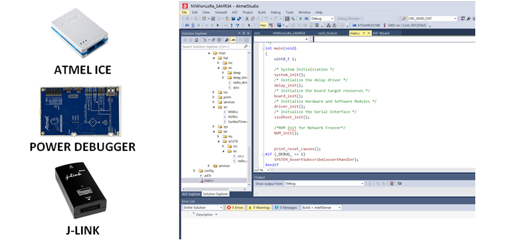Toggle the 0 Errors filter
505x242 pixels.
coord(235,207)
